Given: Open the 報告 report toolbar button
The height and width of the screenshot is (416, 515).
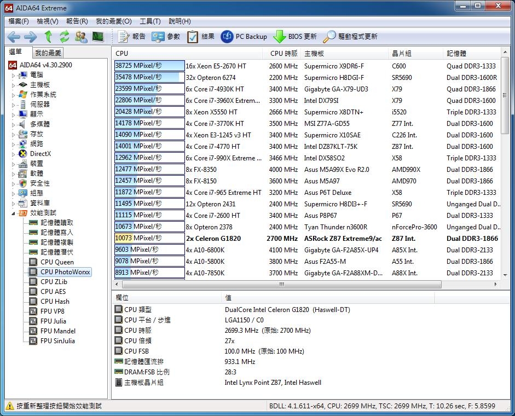Looking at the screenshot, I should 131,37.
